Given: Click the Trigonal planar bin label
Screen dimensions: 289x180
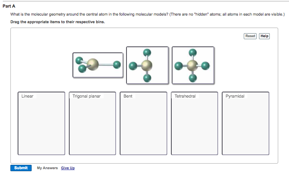Looking at the screenshot, I should pyautogui.click(x=86, y=96).
